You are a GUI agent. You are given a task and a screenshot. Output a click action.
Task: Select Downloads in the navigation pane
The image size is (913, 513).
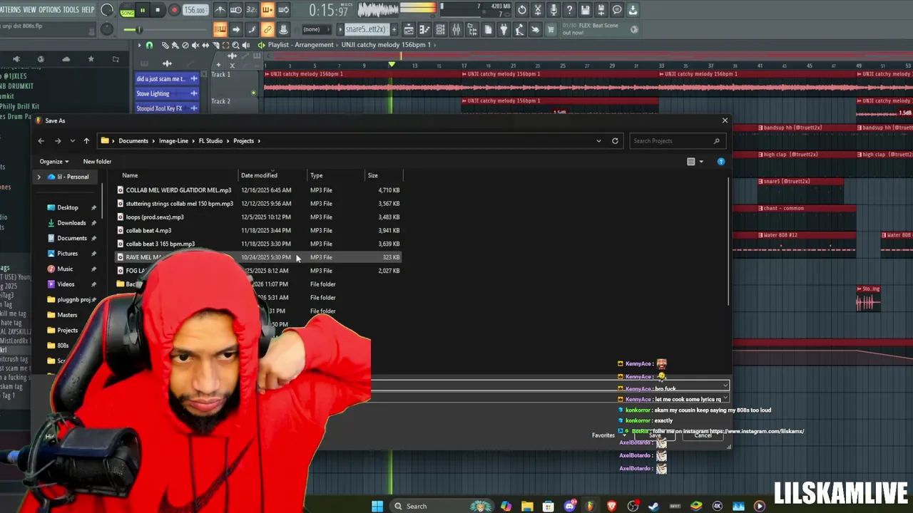71,223
